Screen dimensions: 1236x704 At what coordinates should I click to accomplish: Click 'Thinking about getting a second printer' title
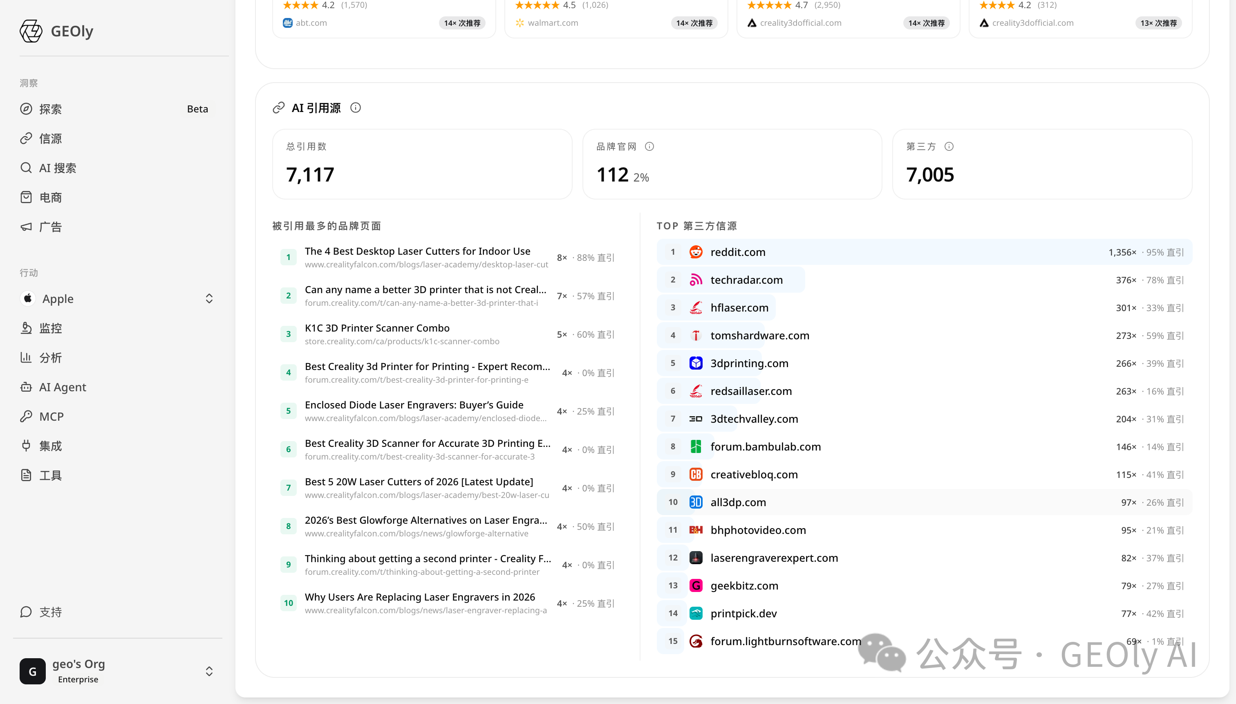click(428, 558)
